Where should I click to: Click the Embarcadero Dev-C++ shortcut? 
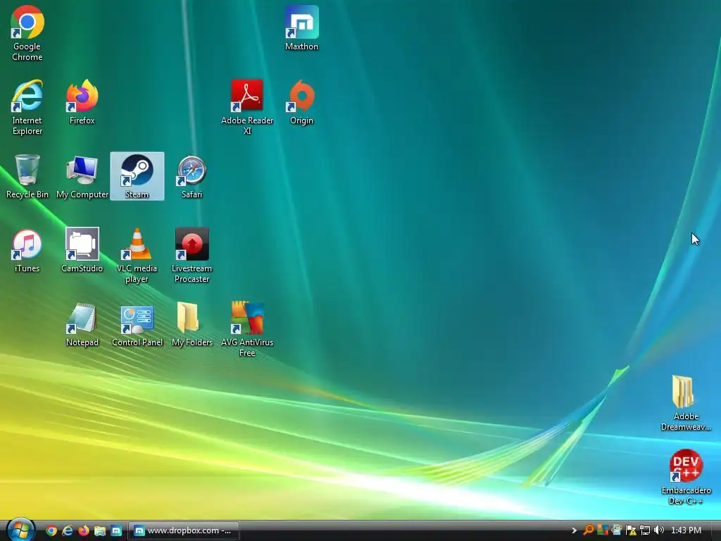pyautogui.click(x=686, y=478)
